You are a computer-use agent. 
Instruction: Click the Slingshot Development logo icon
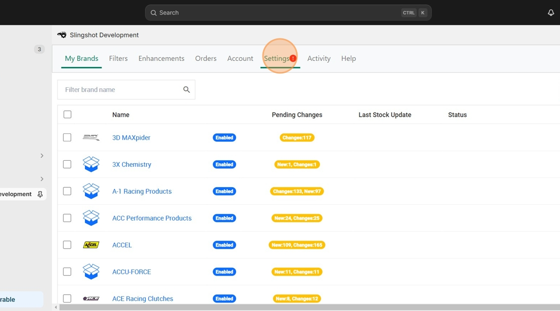(x=62, y=35)
